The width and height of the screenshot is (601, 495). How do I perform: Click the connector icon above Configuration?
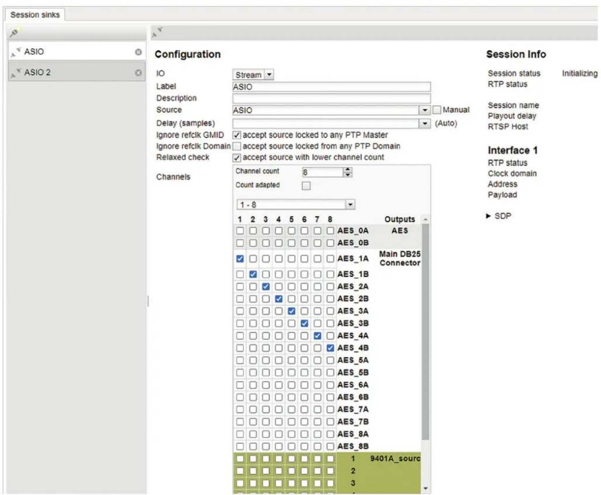click(157, 32)
